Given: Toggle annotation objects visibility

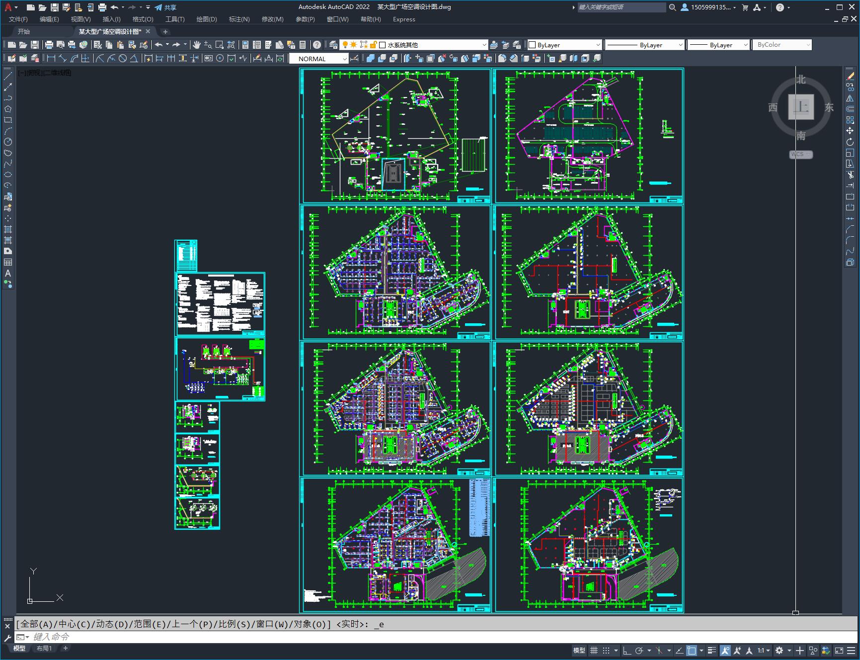Looking at the screenshot, I should pos(725,650).
